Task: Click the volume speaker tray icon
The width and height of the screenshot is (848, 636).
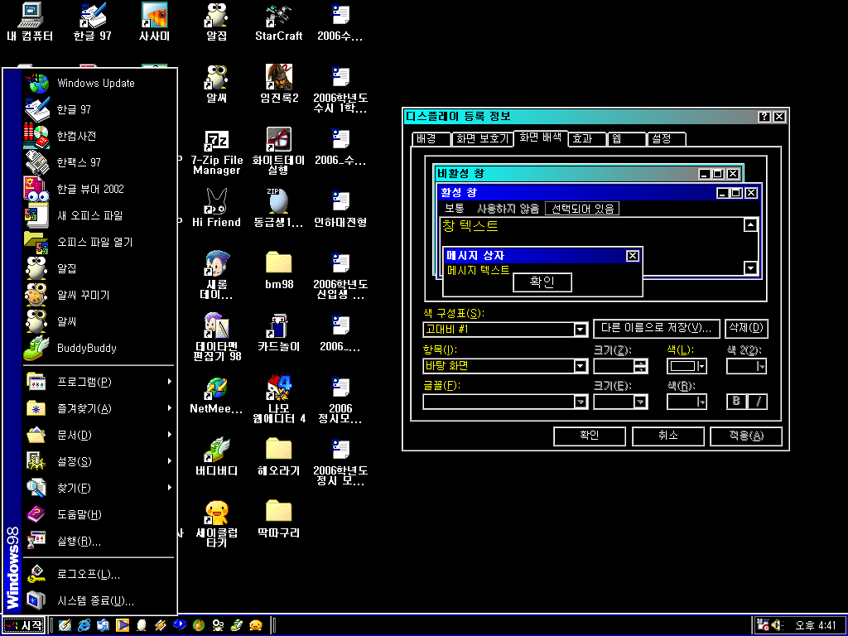Action: coord(777,626)
